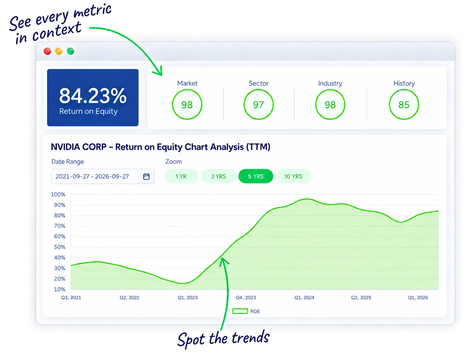This screenshot has height=355, width=474.
Task: Click the Q3, 2021 axis label
Action: [x=71, y=297]
